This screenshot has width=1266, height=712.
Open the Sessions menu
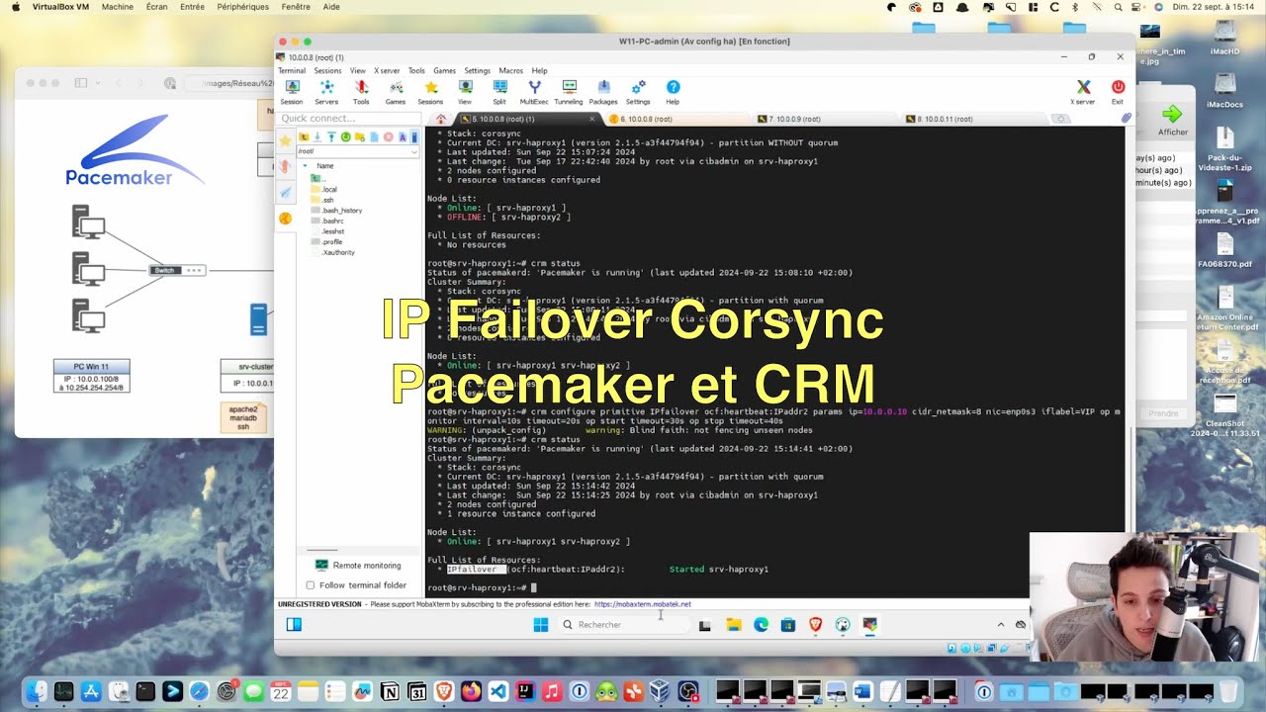pos(327,71)
